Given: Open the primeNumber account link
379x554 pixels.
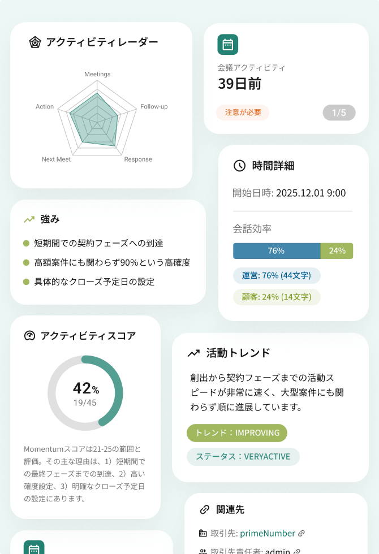Looking at the screenshot, I should pyautogui.click(x=268, y=533).
